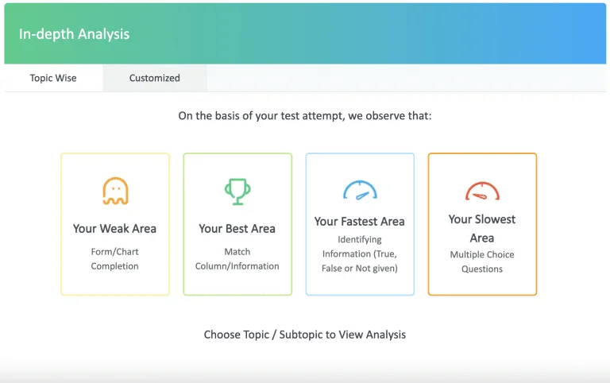Screen dimensions: 610x383
Task: View the Multiple Choice Questions topic text
Action: point(481,261)
